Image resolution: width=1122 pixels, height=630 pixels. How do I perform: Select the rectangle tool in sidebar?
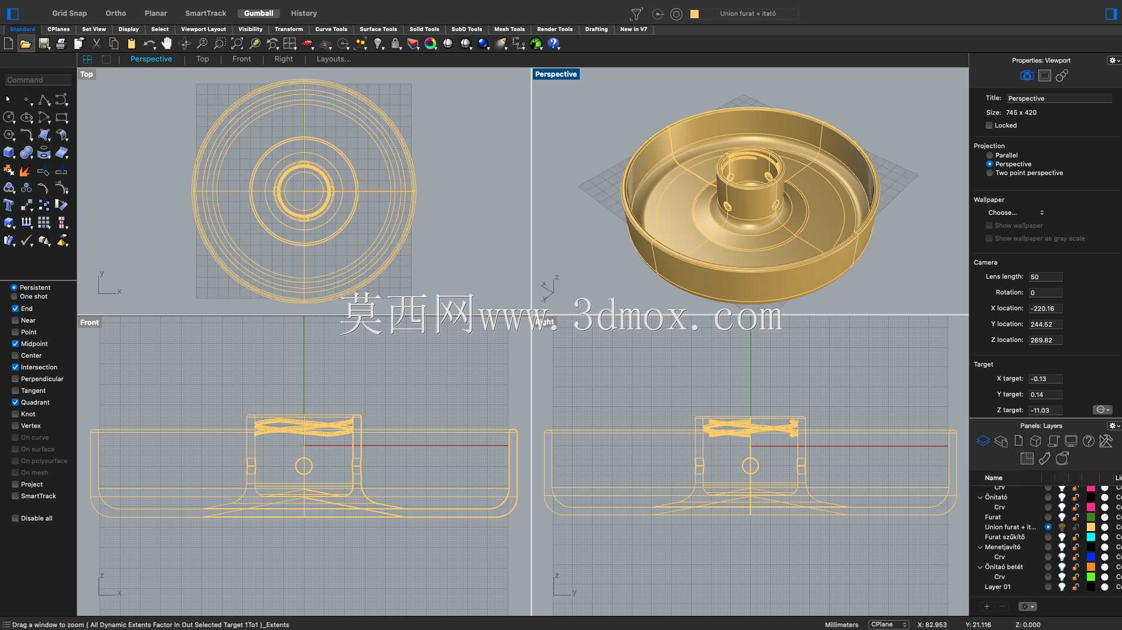(x=61, y=118)
